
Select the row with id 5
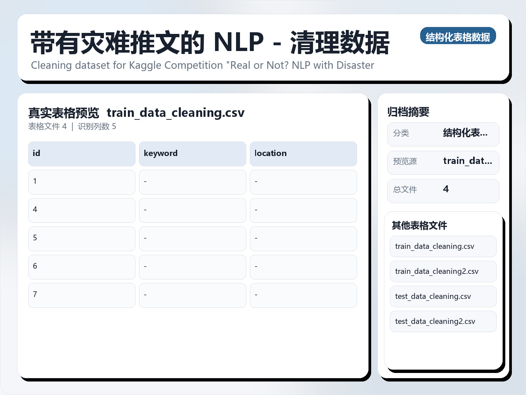[x=82, y=239]
